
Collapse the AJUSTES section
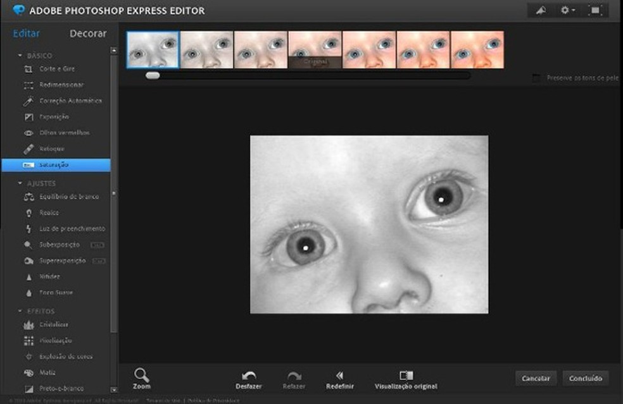point(20,183)
